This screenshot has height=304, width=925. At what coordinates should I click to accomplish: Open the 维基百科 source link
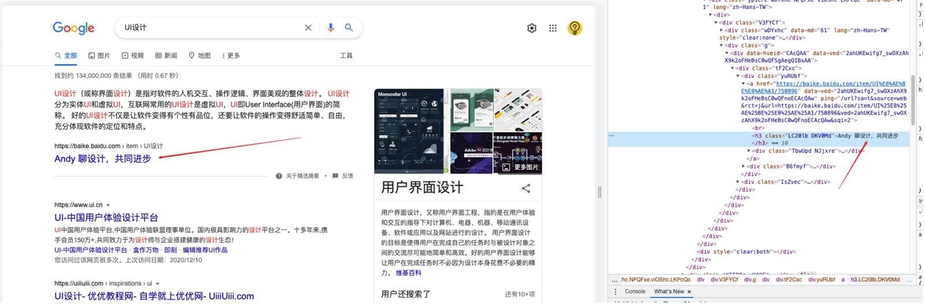(x=409, y=273)
